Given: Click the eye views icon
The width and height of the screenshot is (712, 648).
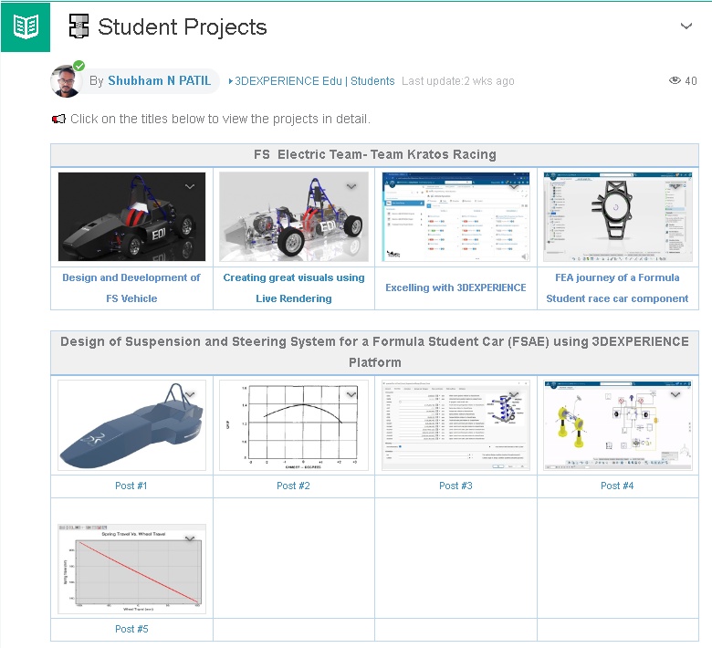Looking at the screenshot, I should tap(675, 81).
